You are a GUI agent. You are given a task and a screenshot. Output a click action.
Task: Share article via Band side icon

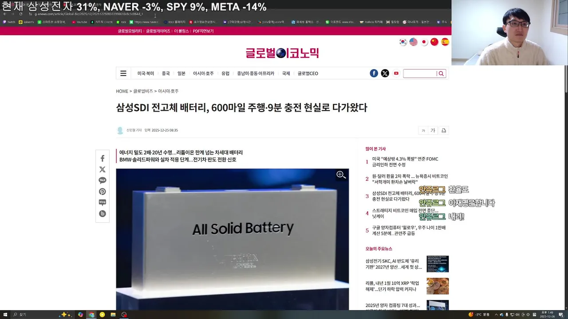coord(103,214)
